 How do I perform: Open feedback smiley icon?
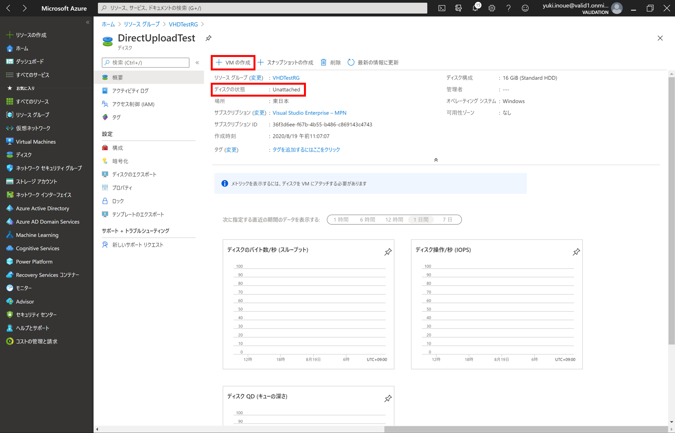coord(525,8)
